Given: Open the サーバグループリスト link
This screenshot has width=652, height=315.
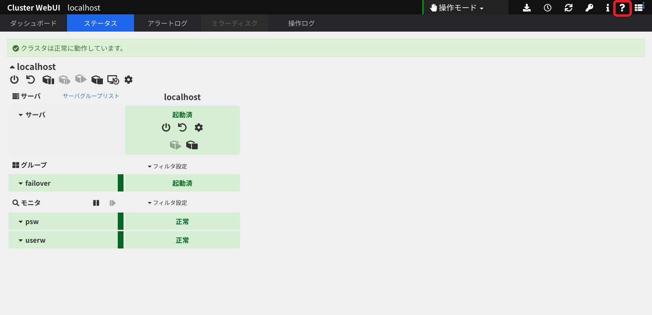Looking at the screenshot, I should click(91, 96).
